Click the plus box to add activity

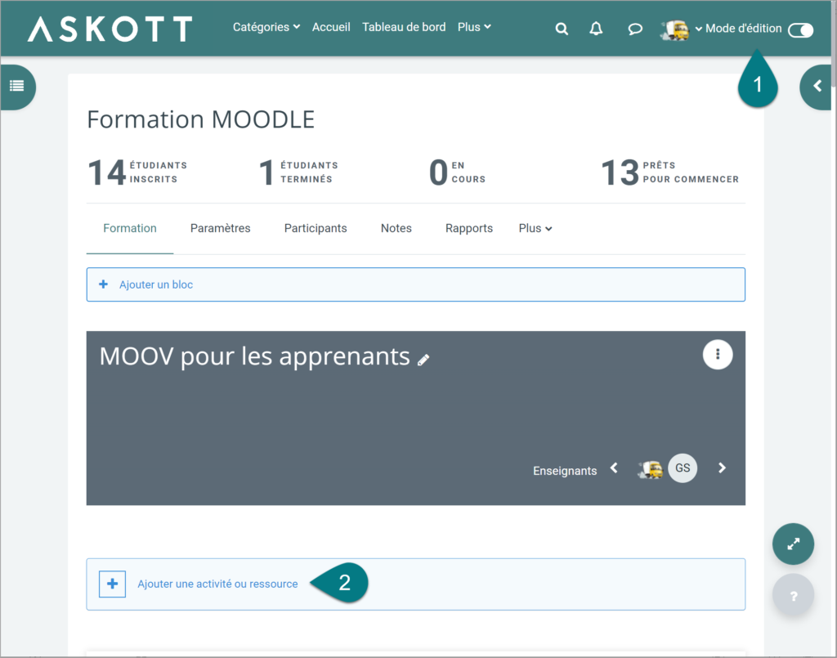pyautogui.click(x=112, y=584)
